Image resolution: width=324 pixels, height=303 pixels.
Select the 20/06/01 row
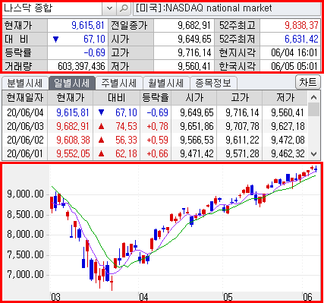click(155, 153)
